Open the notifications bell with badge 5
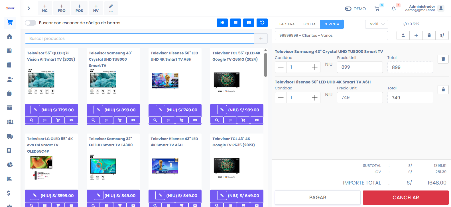The height and width of the screenshot is (207, 451). point(394,9)
